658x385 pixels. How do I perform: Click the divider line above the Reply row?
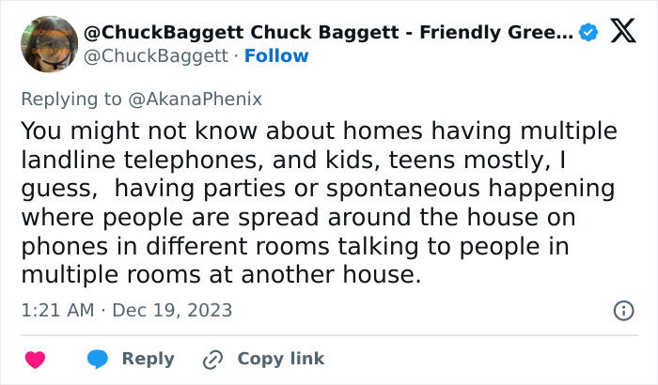(x=329, y=335)
